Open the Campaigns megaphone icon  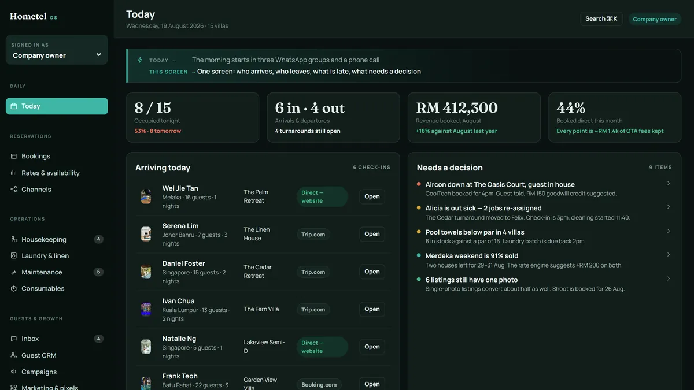[14, 372]
